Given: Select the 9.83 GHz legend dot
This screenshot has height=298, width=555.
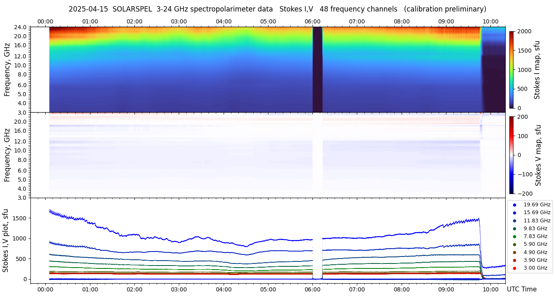Looking at the screenshot, I should point(514,229).
